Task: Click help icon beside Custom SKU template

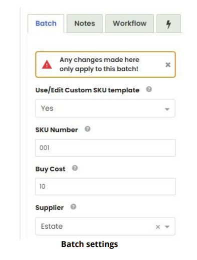Action: pyautogui.click(x=149, y=89)
